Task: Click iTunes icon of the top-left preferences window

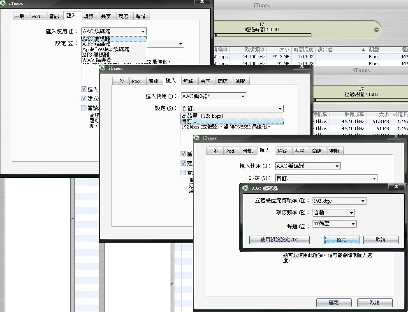Action: click(3, 4)
